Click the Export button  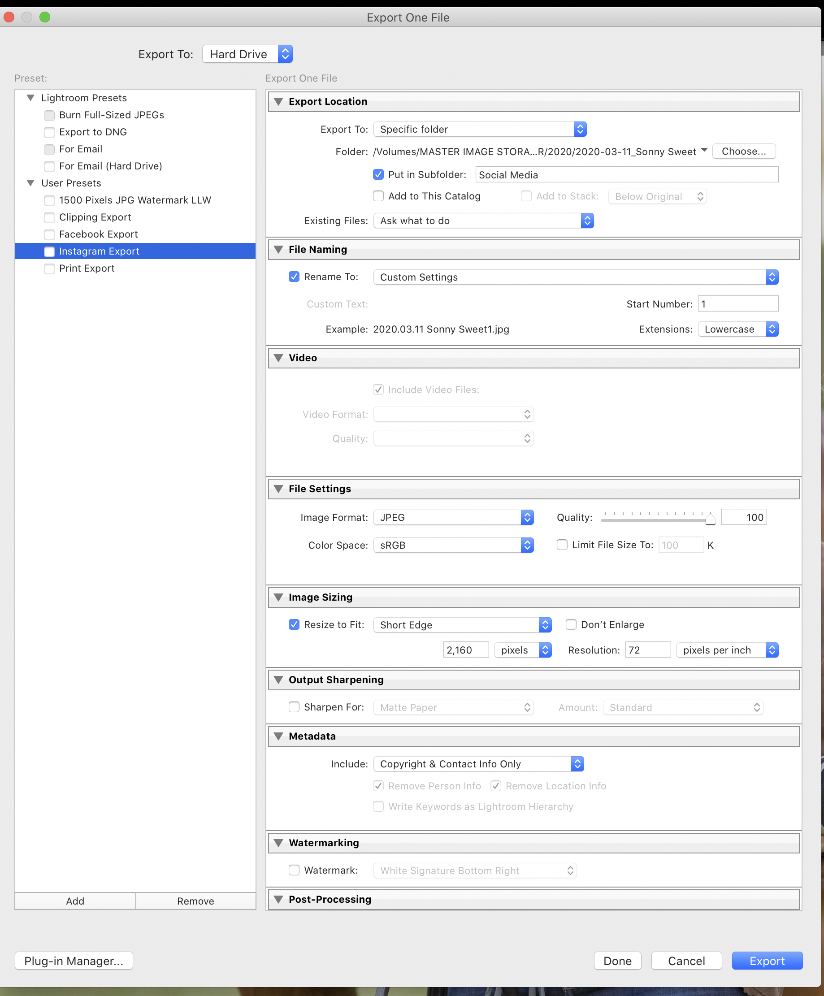tap(767, 961)
